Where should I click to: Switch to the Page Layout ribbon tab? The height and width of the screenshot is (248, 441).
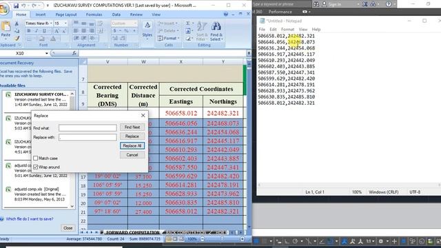click(66, 14)
